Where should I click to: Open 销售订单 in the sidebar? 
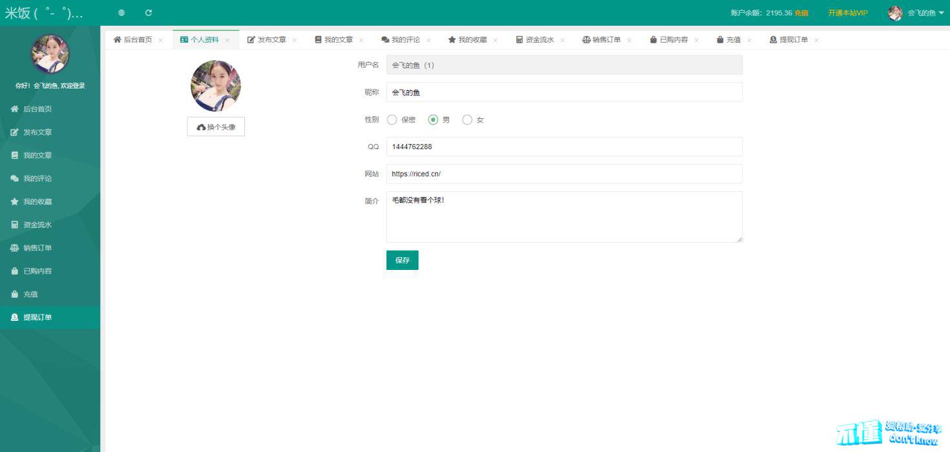(x=37, y=248)
